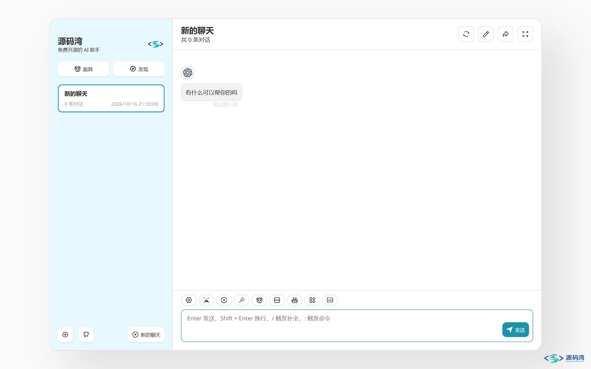Focus the message input field
The height and width of the screenshot is (369, 591).
(357, 326)
